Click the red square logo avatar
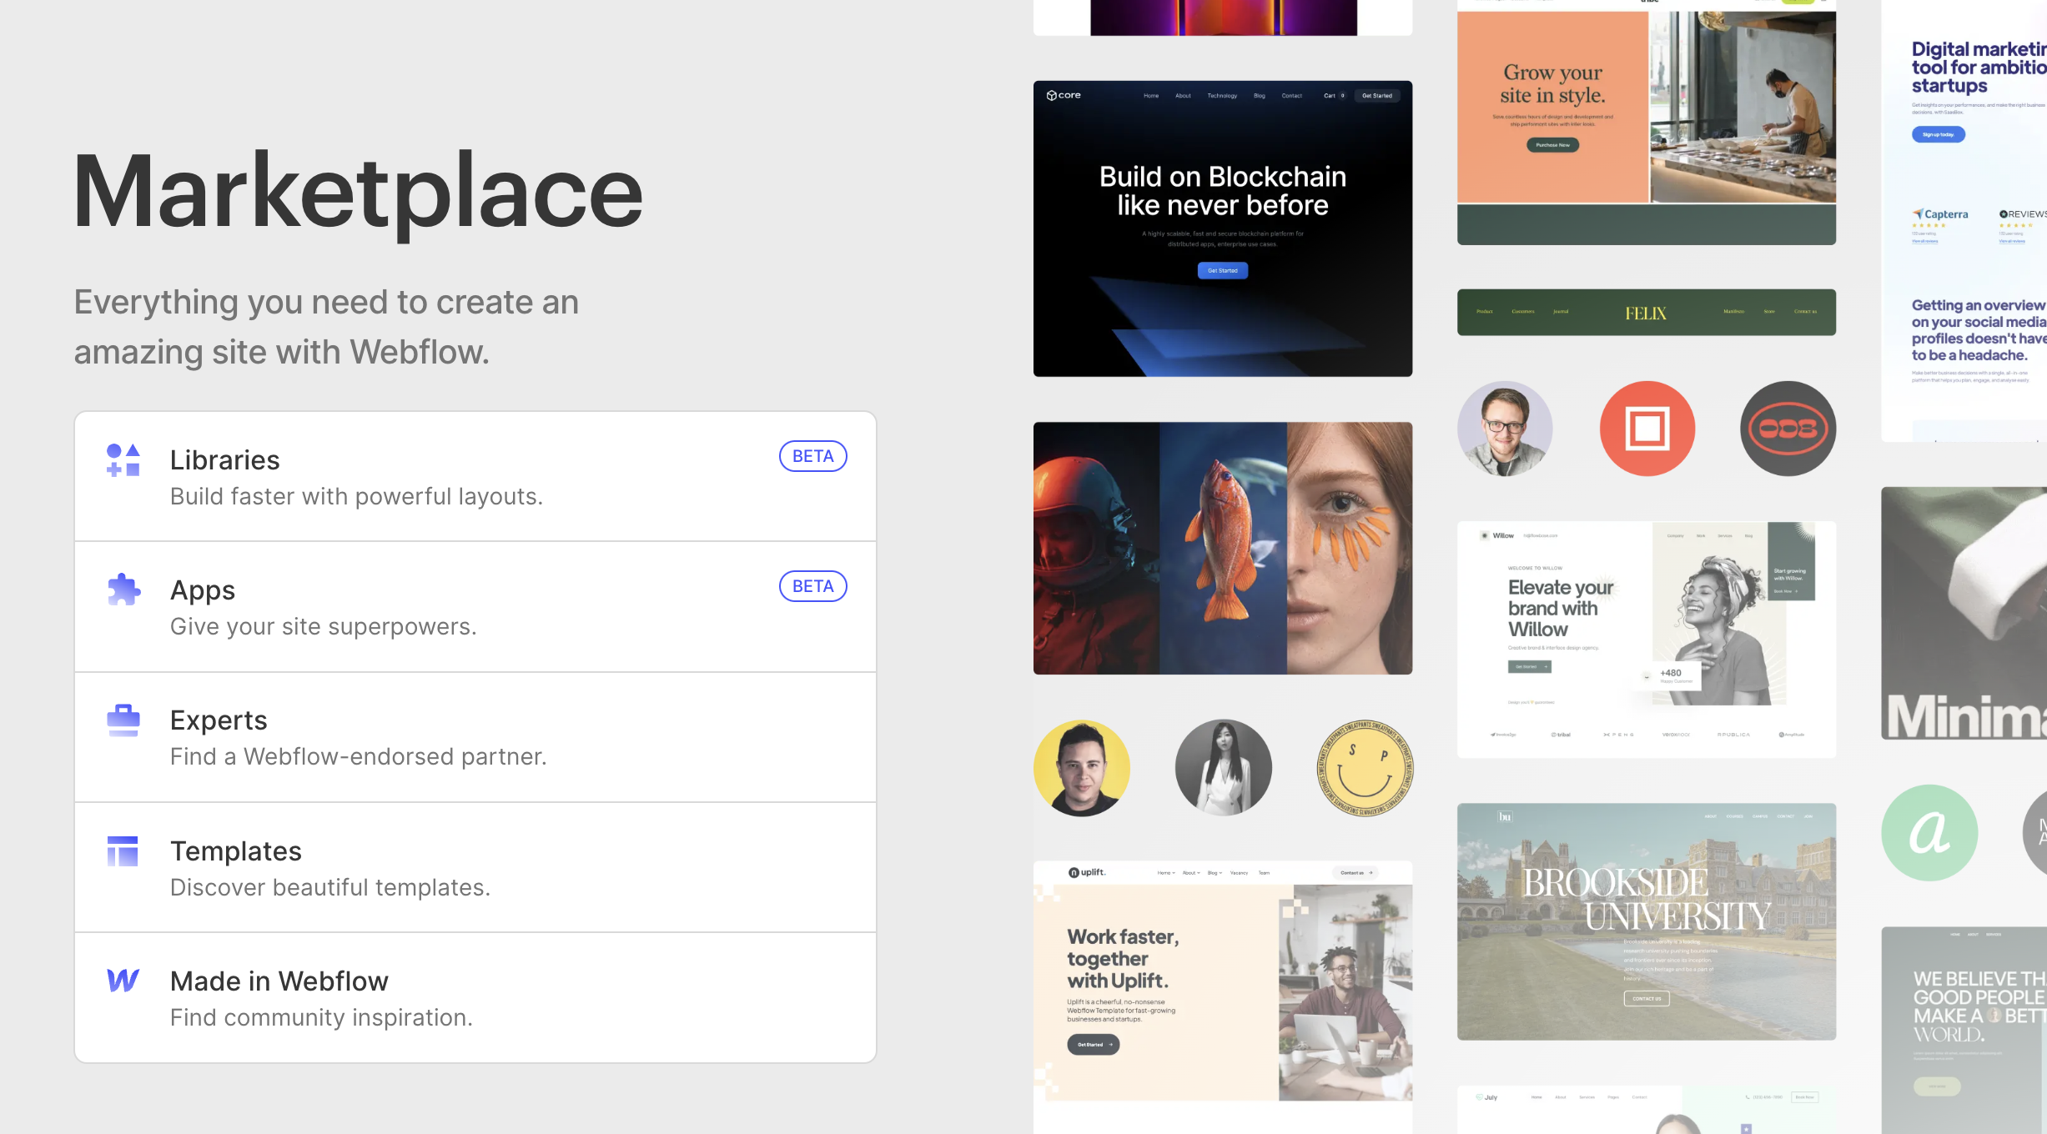Screen dimensions: 2047x1134 click(1647, 429)
